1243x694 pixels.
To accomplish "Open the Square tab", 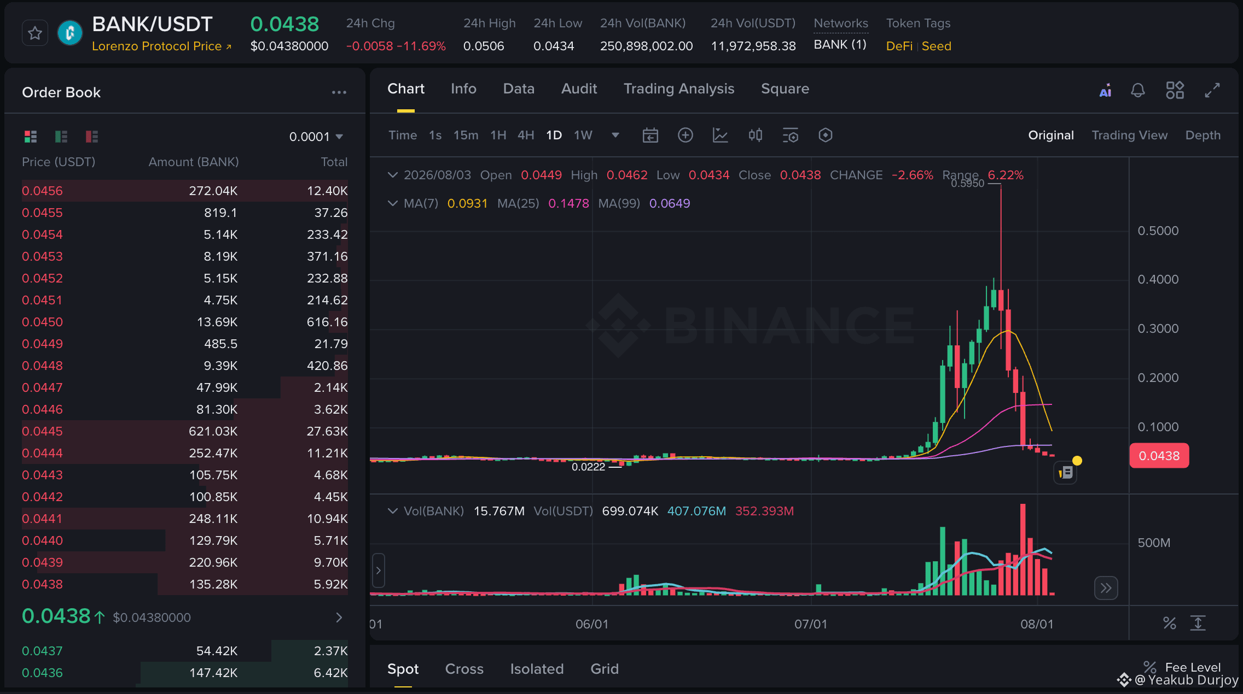I will pyautogui.click(x=785, y=89).
